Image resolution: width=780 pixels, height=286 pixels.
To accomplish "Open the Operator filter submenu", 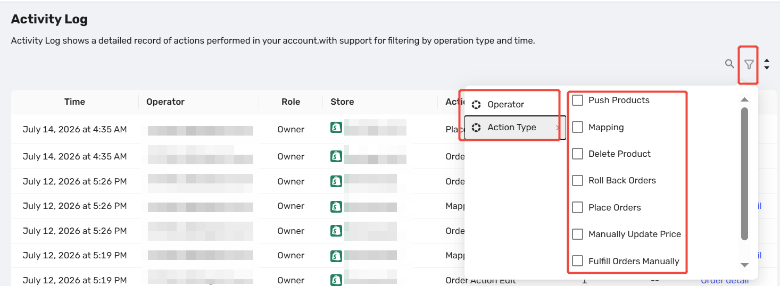I will pyautogui.click(x=515, y=105).
